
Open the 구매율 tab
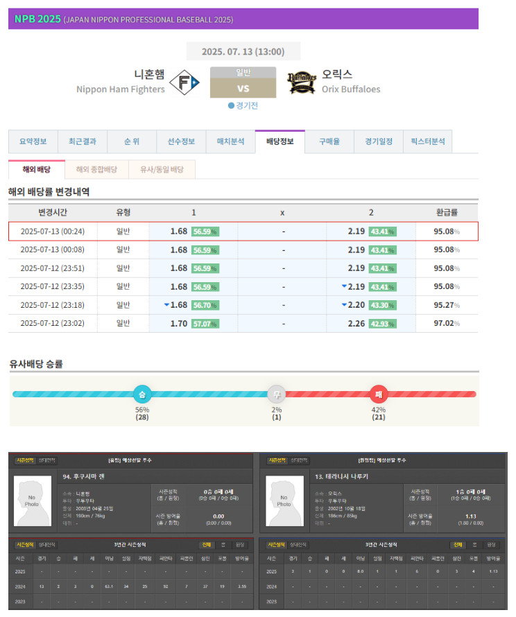point(329,141)
